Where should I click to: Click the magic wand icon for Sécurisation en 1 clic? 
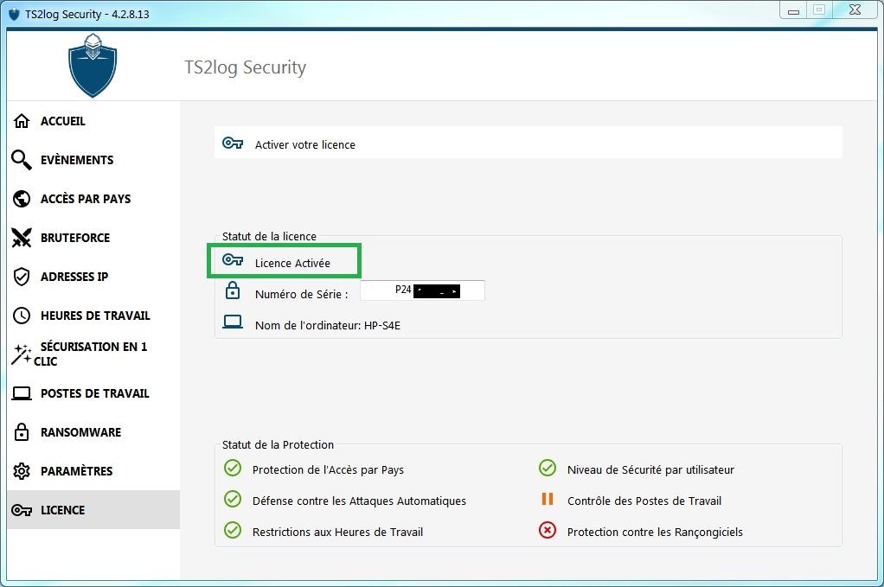pos(22,354)
